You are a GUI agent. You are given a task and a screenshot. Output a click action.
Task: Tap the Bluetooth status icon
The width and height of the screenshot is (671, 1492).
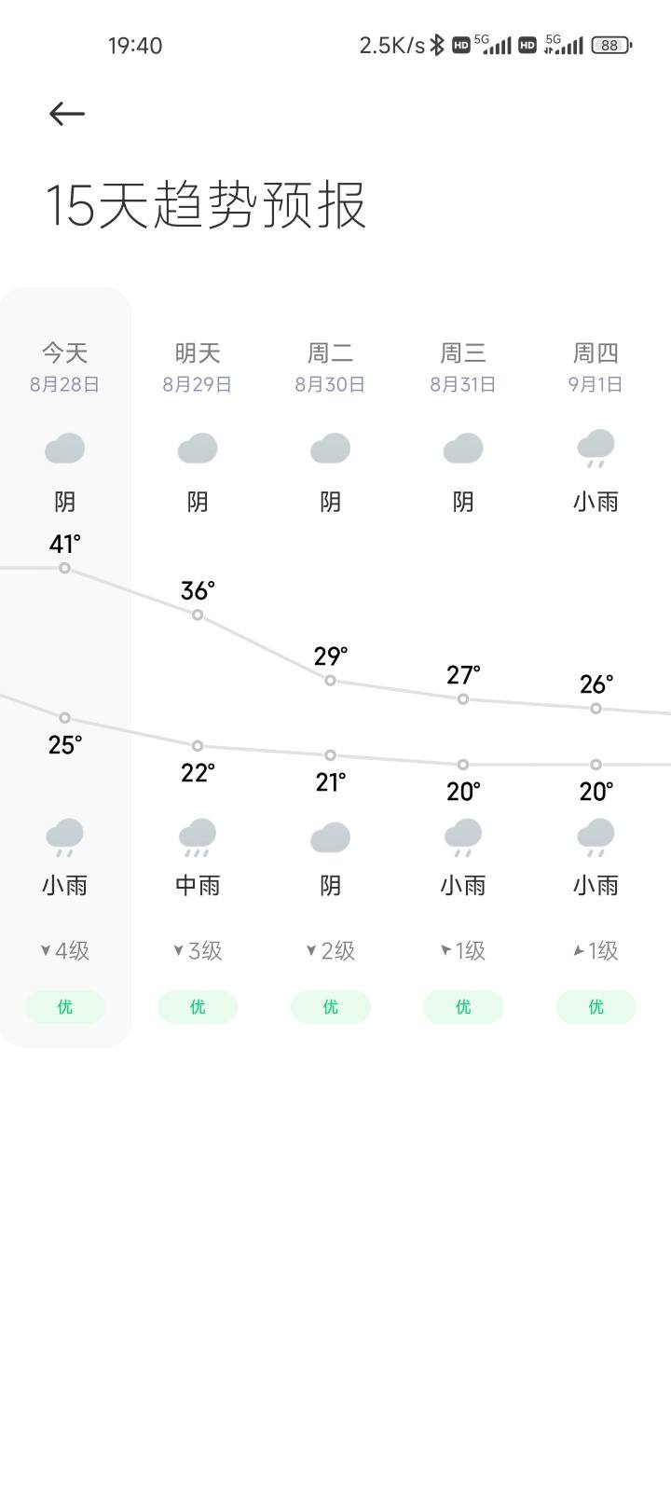click(436, 45)
